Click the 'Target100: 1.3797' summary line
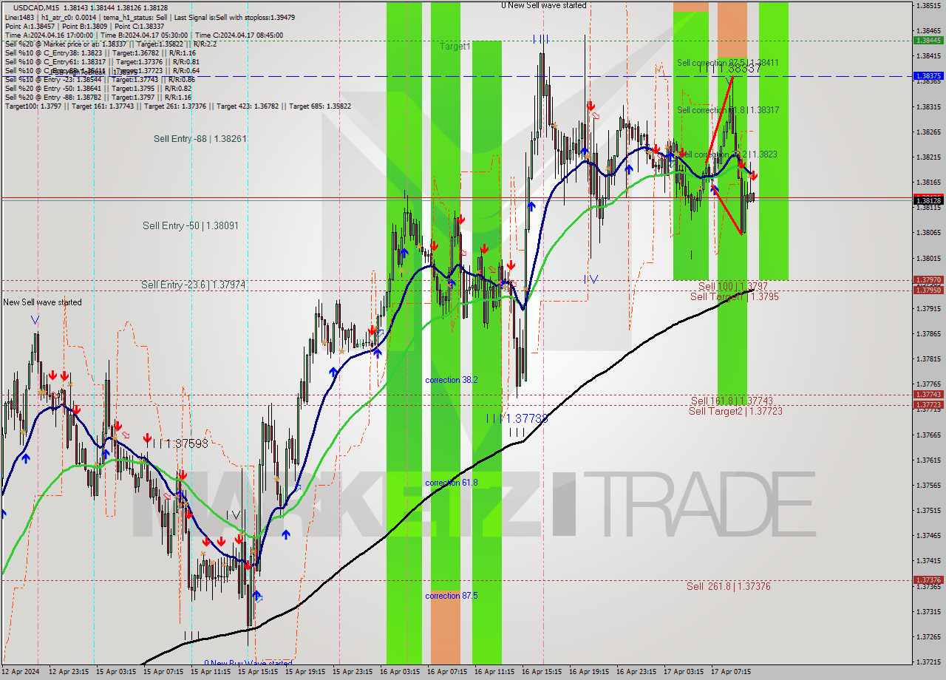 pyautogui.click(x=177, y=106)
